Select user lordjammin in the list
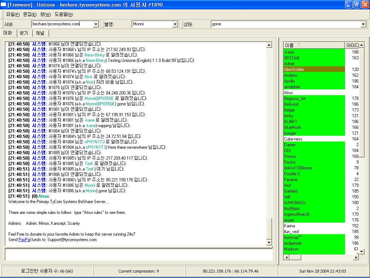370x278 pixels. (314, 243)
